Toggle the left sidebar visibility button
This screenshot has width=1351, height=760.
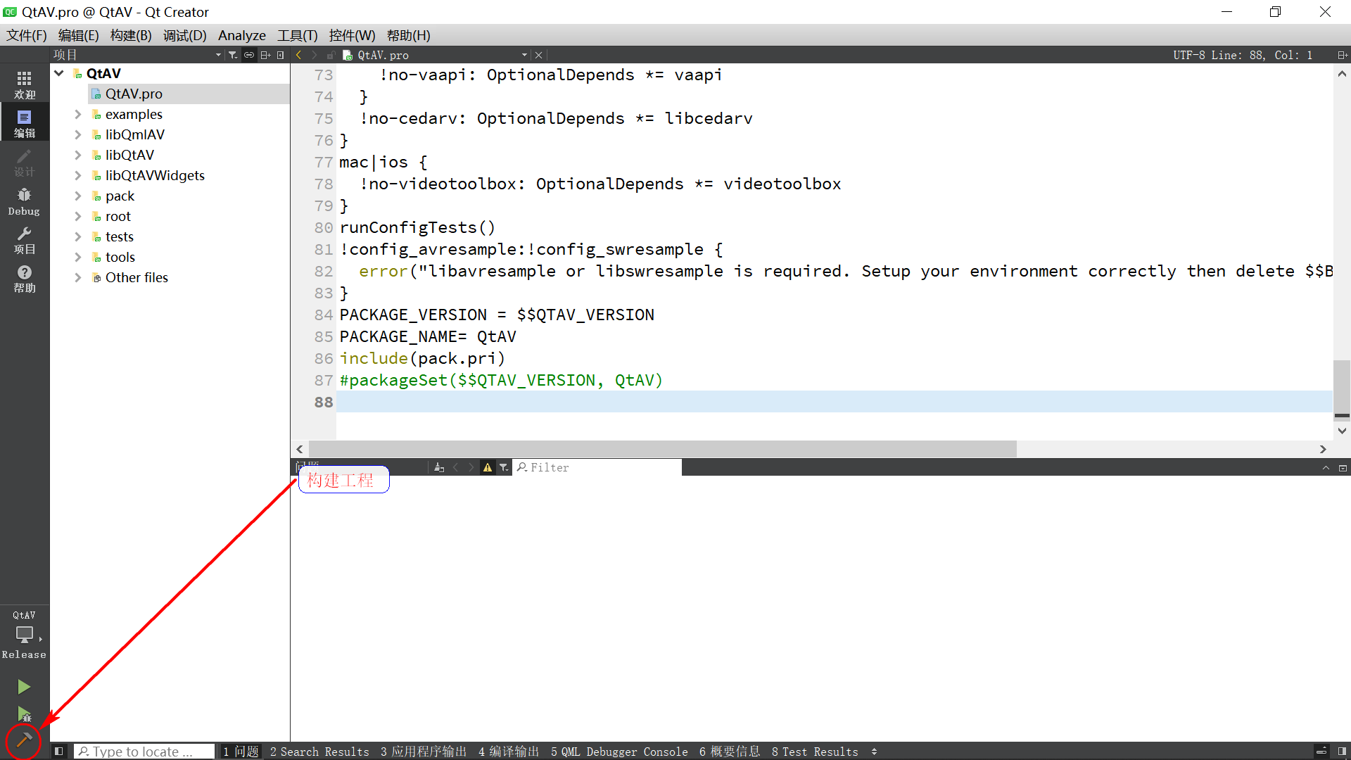pyautogui.click(x=59, y=752)
